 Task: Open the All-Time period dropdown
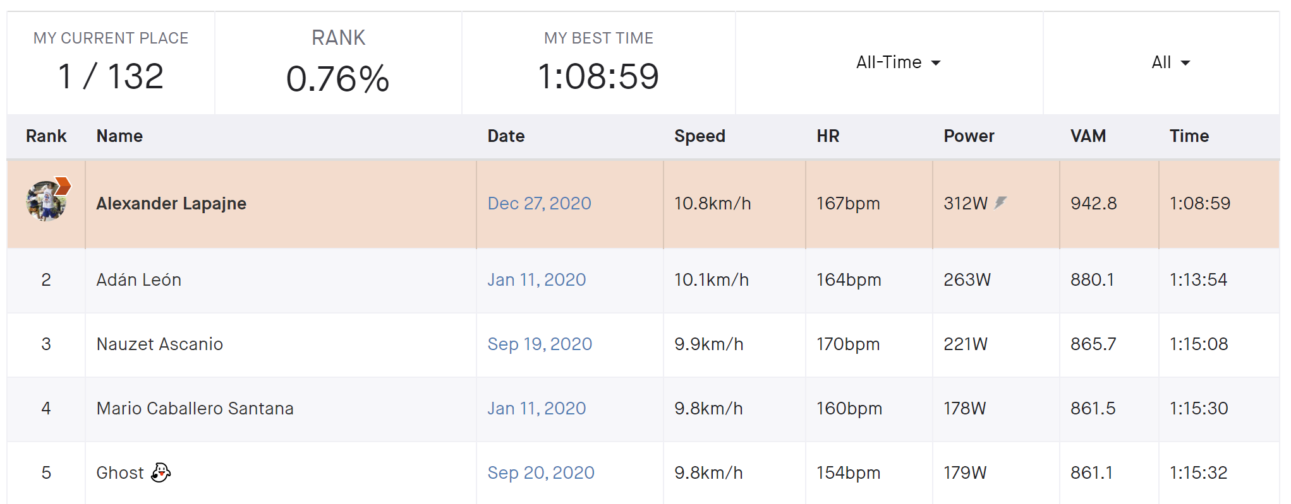[x=898, y=62]
